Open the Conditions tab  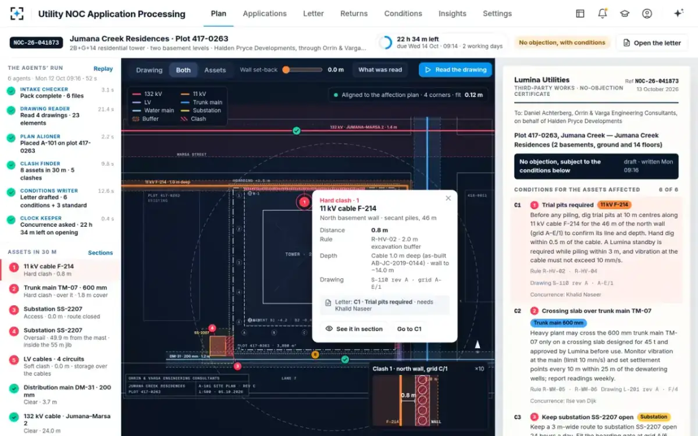[403, 13]
